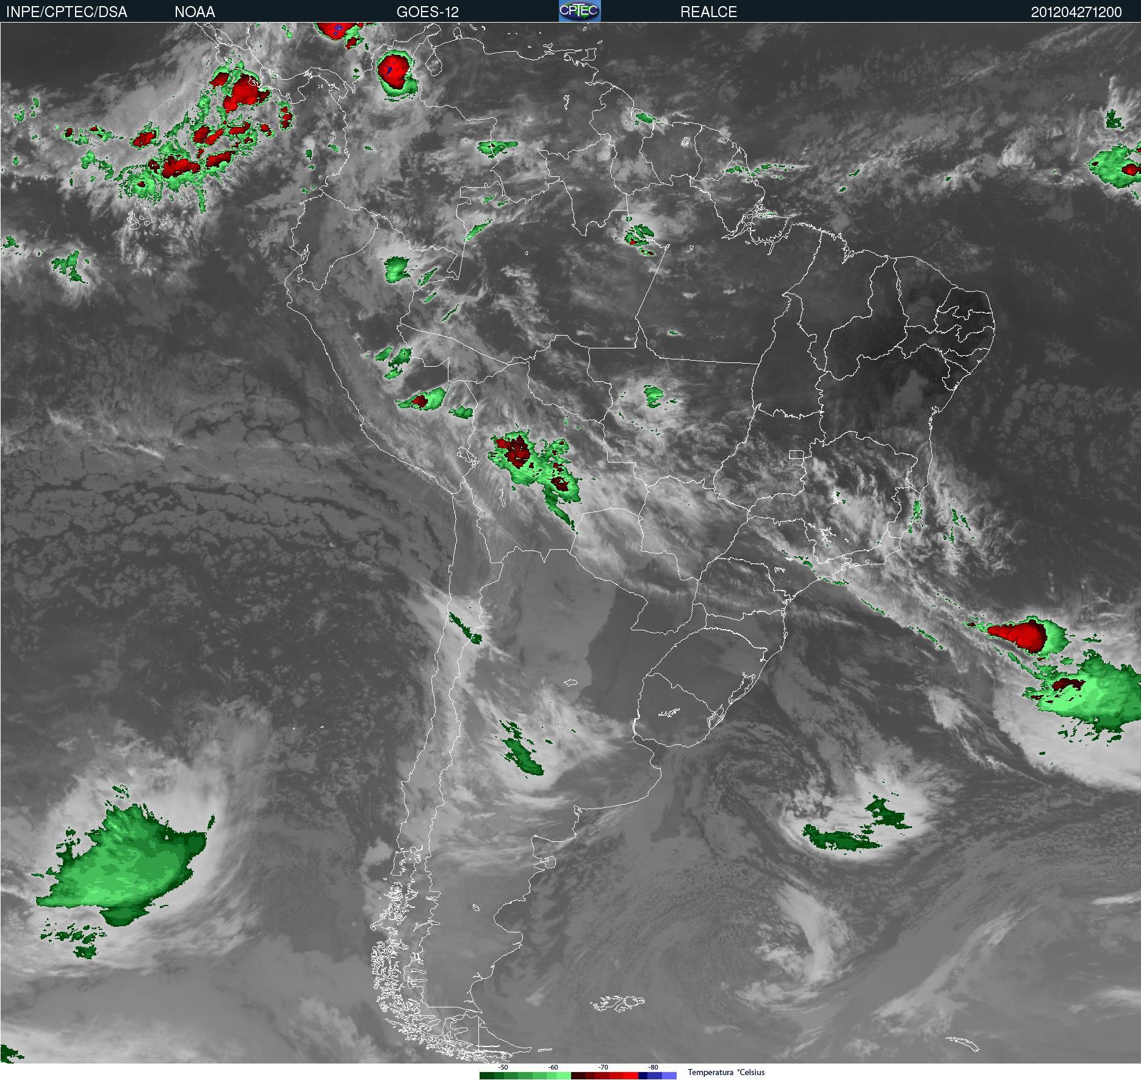
Task: Click the lightest green swatch near -60
Action: 564,1076
